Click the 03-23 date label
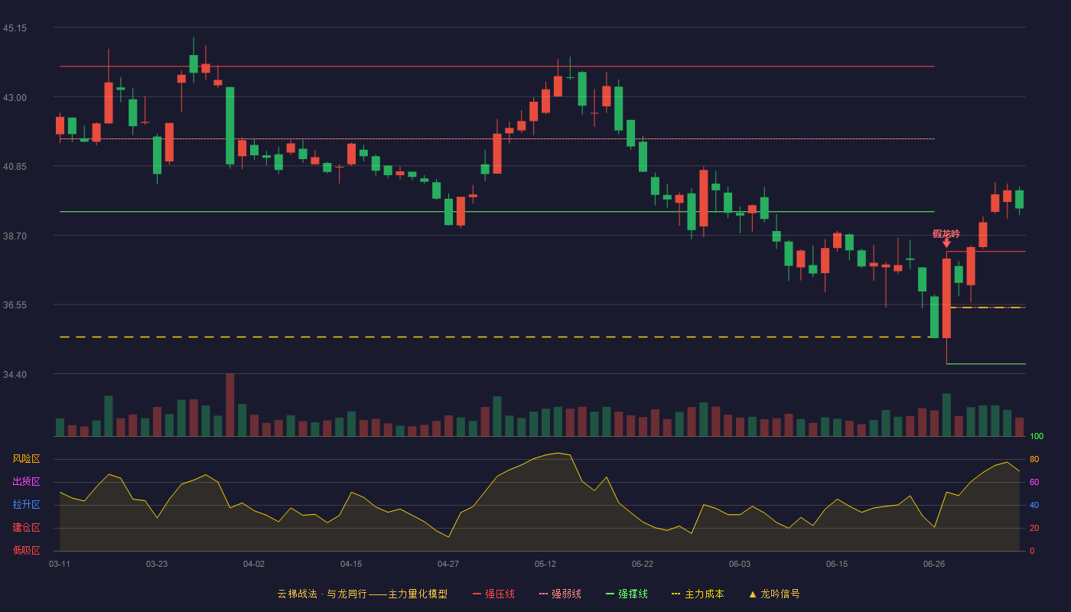 (x=157, y=564)
